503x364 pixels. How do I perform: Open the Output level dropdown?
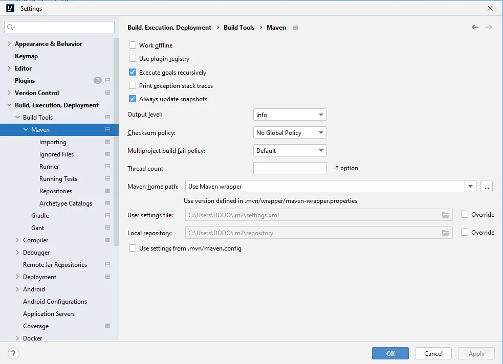coord(290,115)
